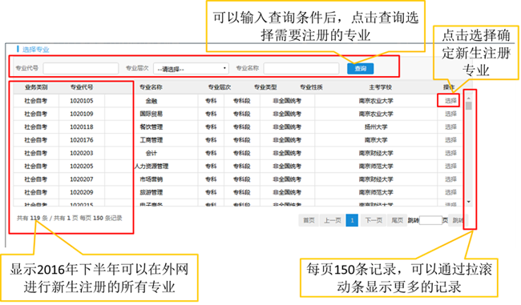This screenshot has height=305, width=521.
Task: Open the 专业层次 dropdown list
Action: click(191, 69)
